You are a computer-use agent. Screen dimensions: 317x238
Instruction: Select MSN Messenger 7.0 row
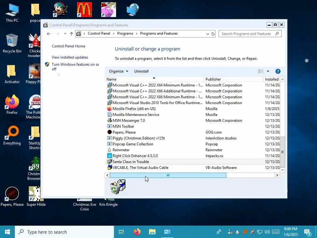[x=193, y=121]
